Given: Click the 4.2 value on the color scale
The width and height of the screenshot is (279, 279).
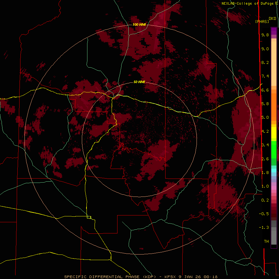Looking at the screenshot, I should click(265, 131).
